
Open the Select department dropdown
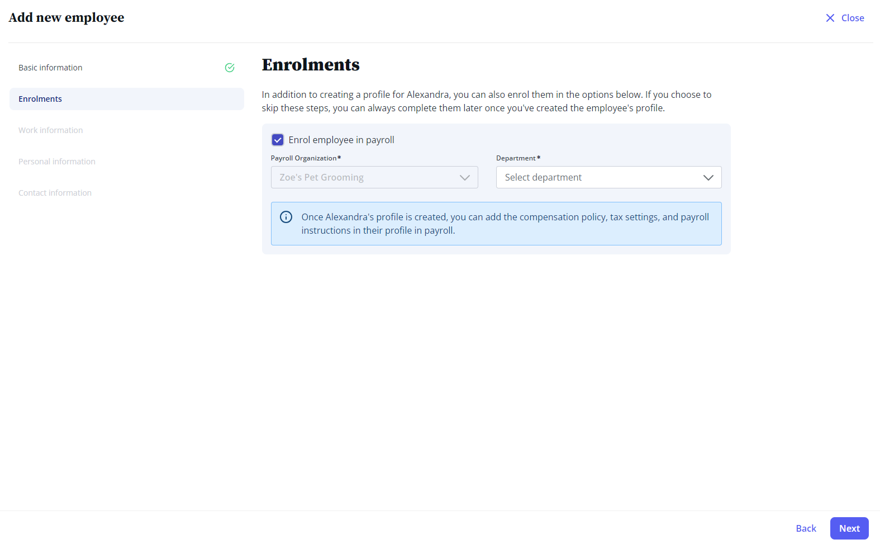(609, 177)
